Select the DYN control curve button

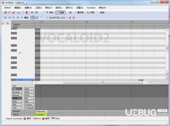coord(17,98)
